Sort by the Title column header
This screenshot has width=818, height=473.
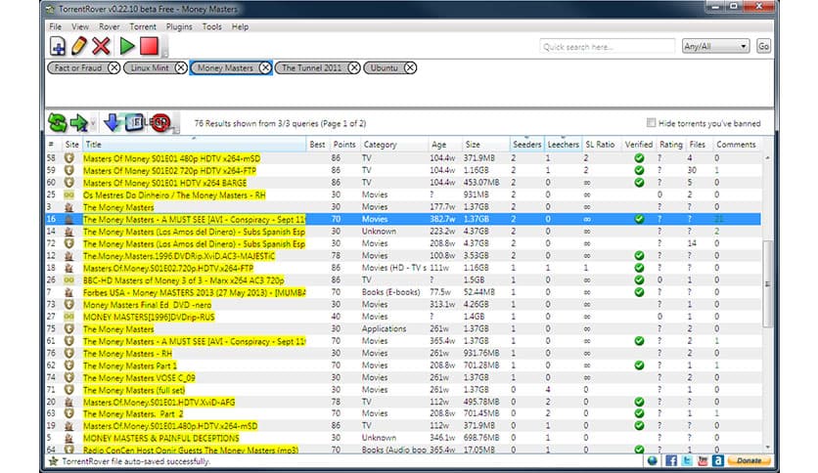[195, 145]
